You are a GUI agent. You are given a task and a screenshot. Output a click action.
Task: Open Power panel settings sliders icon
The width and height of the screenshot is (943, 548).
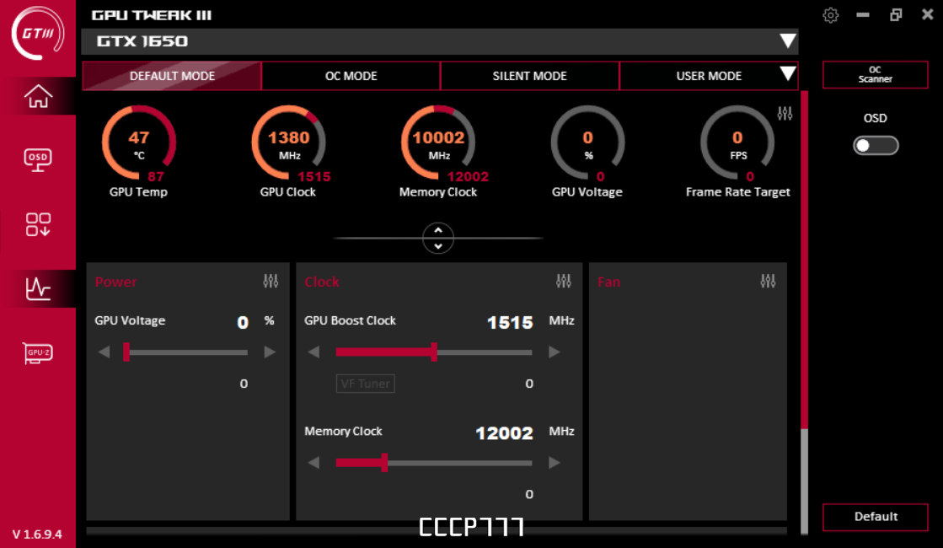point(271,281)
